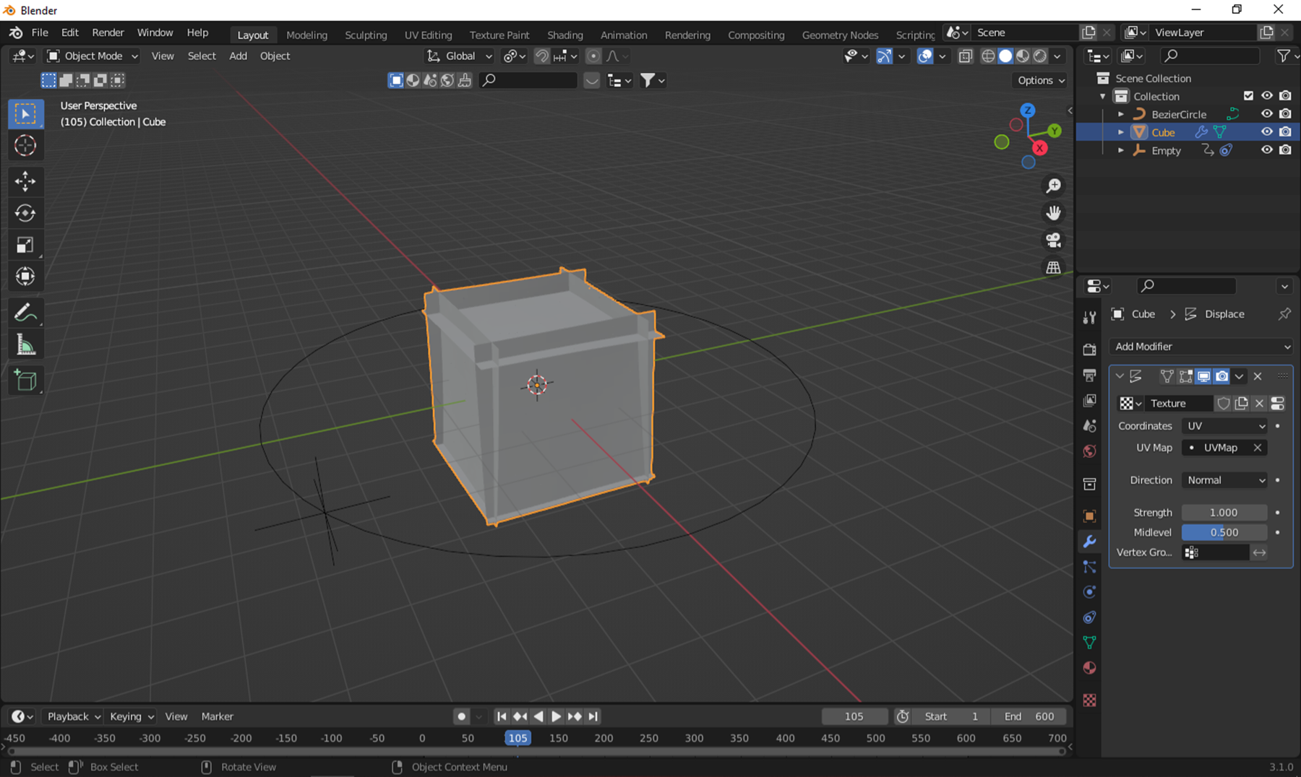This screenshot has width=1301, height=777.
Task: Open Direction Normal dropdown
Action: point(1224,480)
